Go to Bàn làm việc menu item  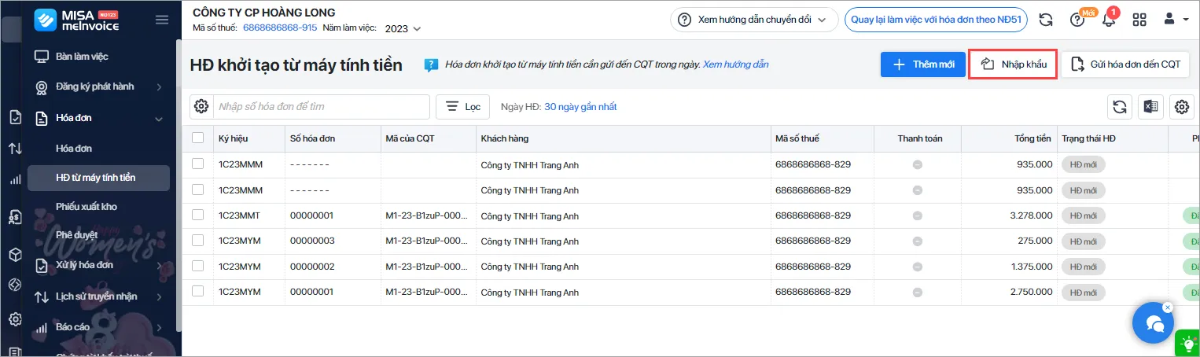pos(82,57)
